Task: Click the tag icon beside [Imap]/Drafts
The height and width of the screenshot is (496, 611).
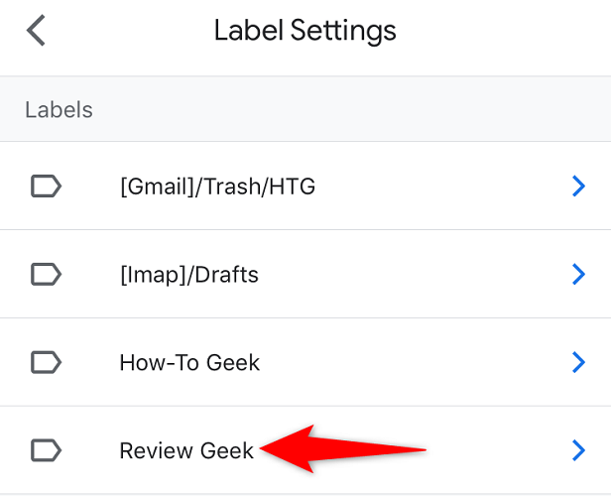Action: [x=46, y=274]
